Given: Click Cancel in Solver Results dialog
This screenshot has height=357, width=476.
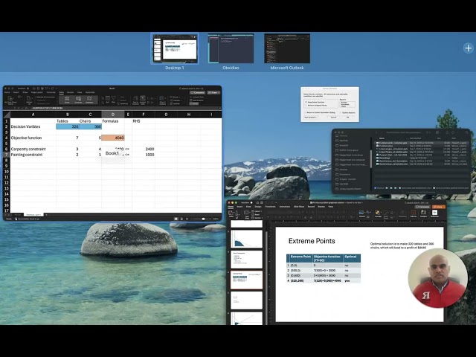Looking at the screenshot, I should coord(333,118).
